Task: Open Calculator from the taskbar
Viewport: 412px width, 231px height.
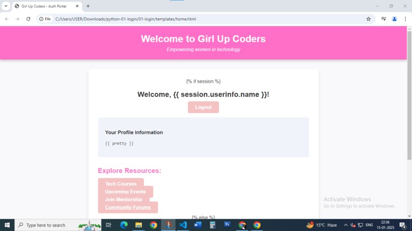Action: 213,225
